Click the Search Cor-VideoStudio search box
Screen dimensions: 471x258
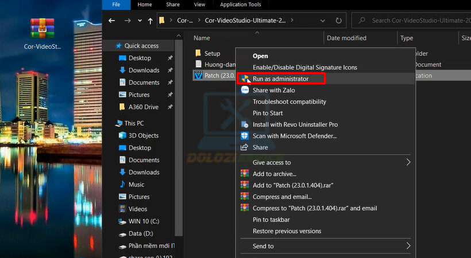[416, 21]
